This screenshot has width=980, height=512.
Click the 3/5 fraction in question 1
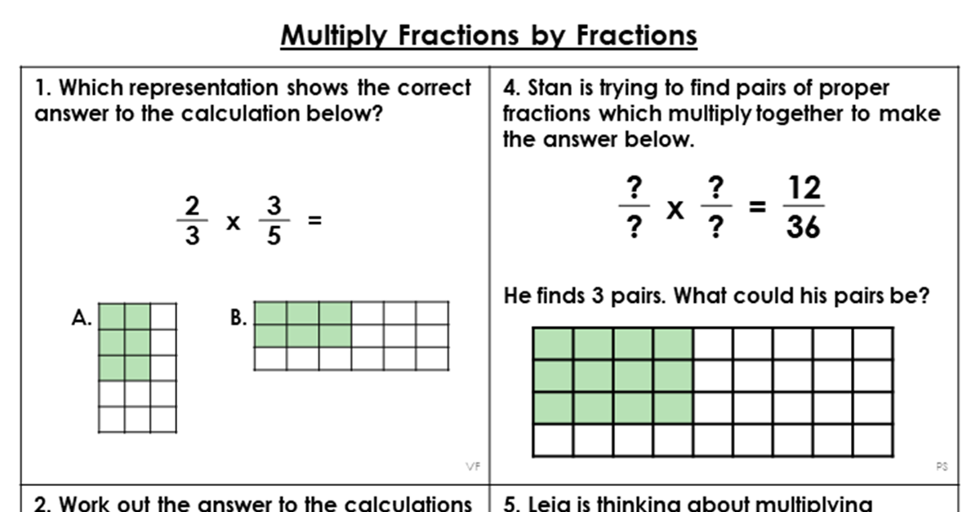click(275, 221)
